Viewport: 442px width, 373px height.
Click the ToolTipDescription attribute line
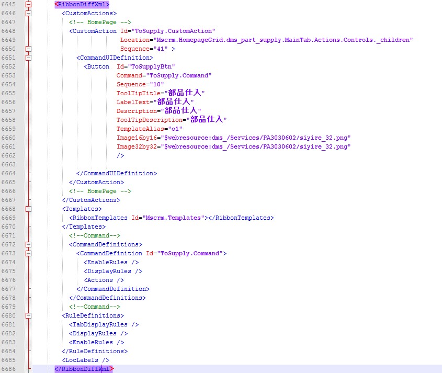coord(172,120)
